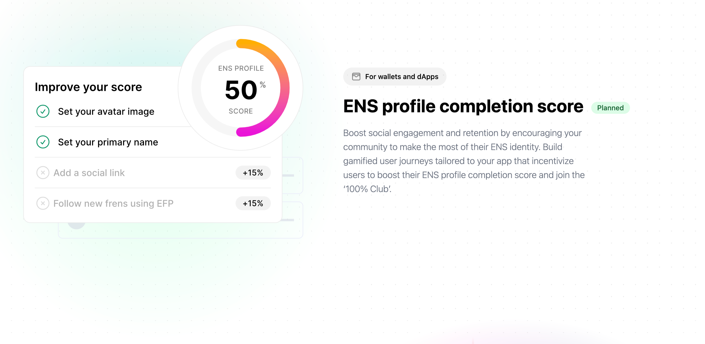Image resolution: width=705 pixels, height=344 pixels.
Task: Click the wallet icon in the dApps pill
Action: pyautogui.click(x=356, y=77)
